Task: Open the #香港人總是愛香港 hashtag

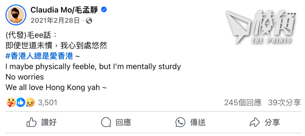Action: click(x=39, y=56)
